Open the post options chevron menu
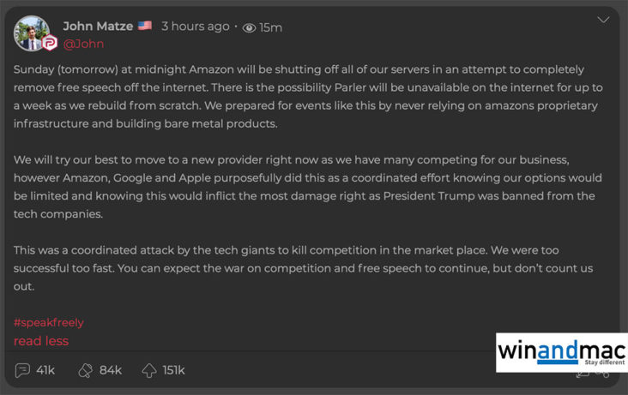 (x=603, y=20)
